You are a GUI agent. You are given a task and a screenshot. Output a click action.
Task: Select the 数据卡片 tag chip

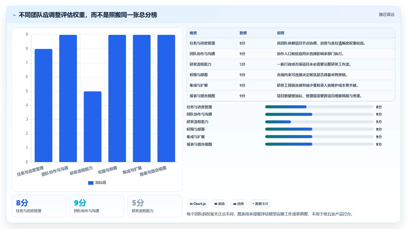click(260, 204)
